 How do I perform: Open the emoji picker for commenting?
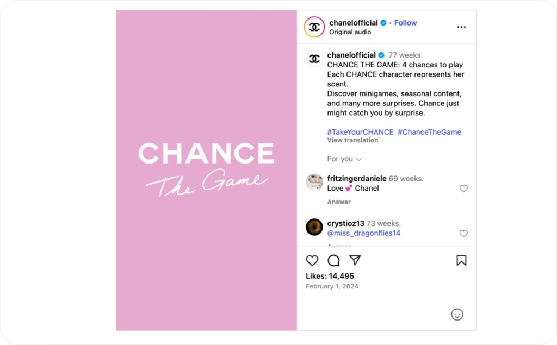coord(457,314)
